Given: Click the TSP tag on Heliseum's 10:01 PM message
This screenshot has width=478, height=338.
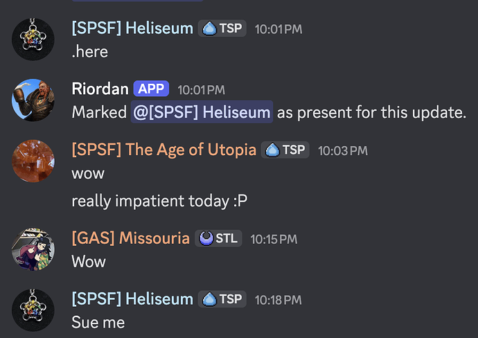Looking at the screenshot, I should [x=222, y=29].
